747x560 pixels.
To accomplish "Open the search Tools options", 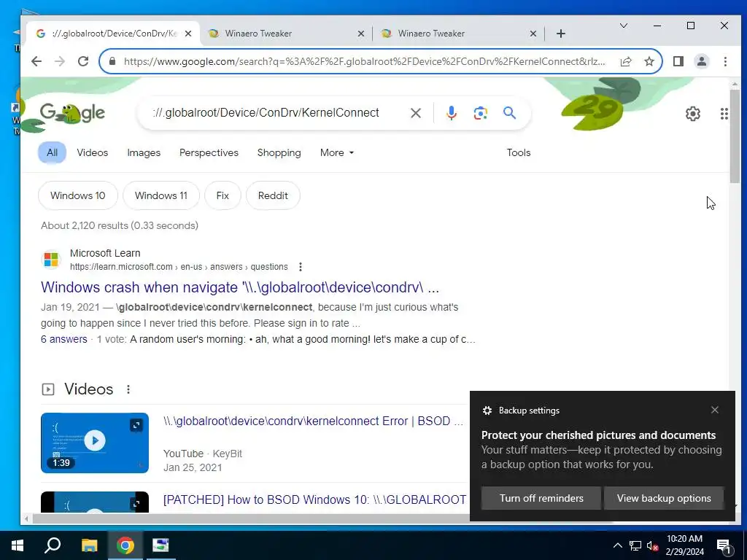I will click(x=519, y=153).
